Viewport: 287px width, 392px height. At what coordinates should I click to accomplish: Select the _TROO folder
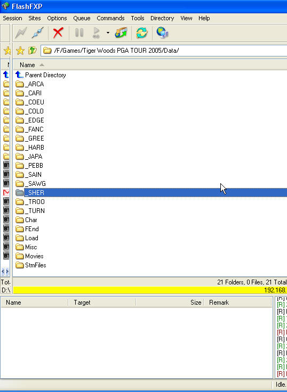tap(30, 202)
